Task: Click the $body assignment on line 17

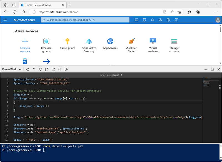Action: [x=33, y=140]
